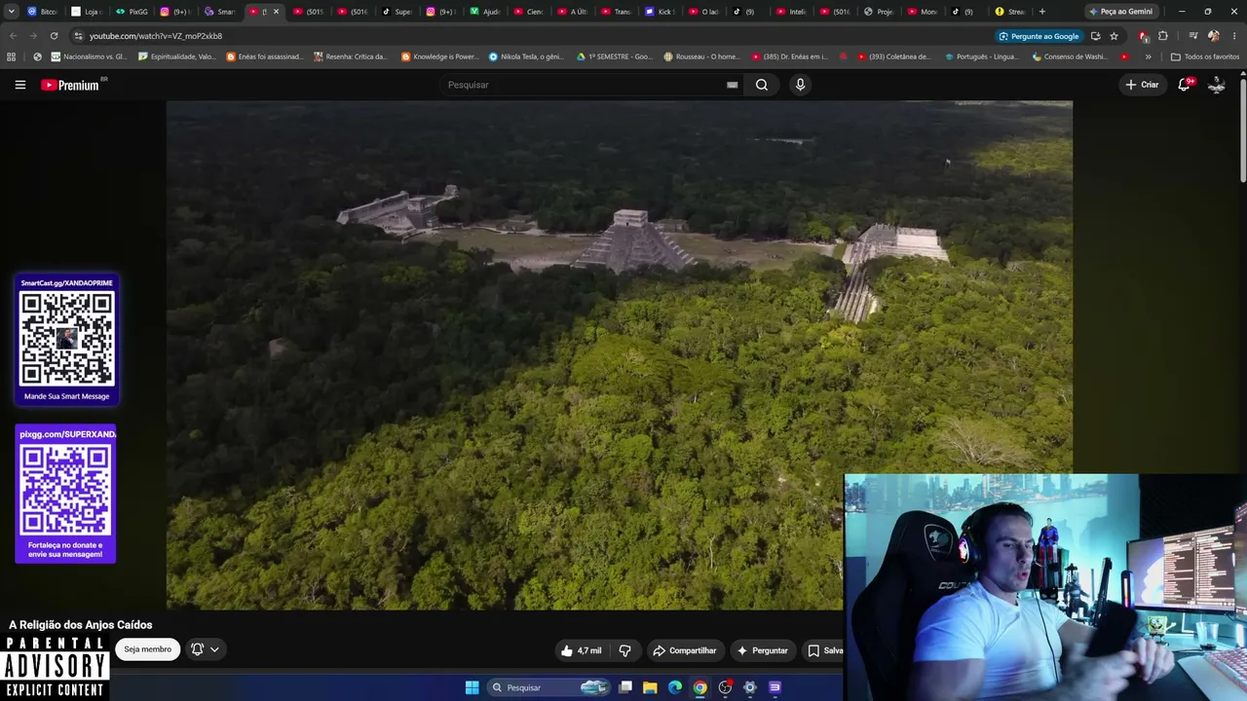Image resolution: width=1247 pixels, height=701 pixels.
Task: Open the Chrome profile avatar
Action: point(1214,36)
